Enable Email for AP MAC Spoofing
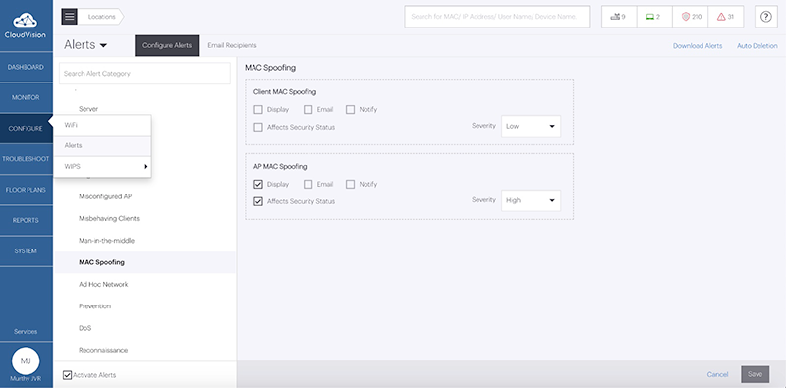This screenshot has height=388, width=786. [x=309, y=184]
